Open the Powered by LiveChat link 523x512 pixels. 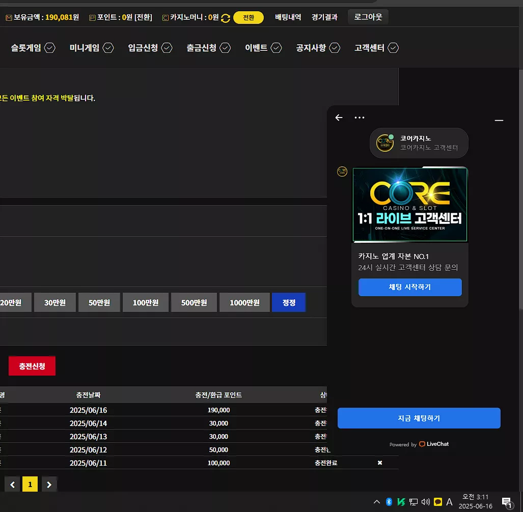[419, 444]
